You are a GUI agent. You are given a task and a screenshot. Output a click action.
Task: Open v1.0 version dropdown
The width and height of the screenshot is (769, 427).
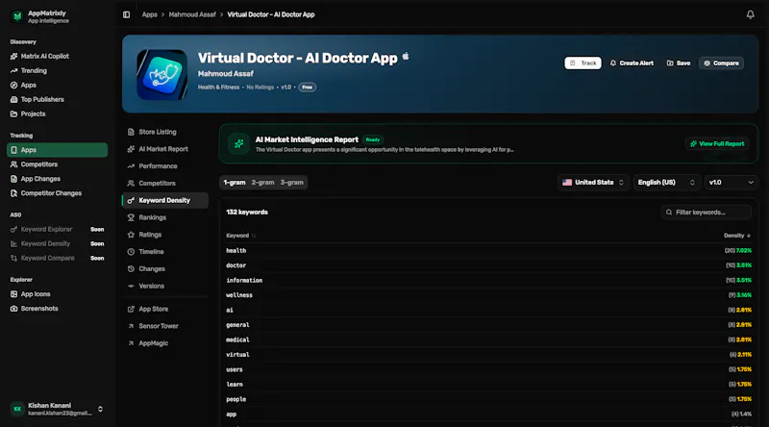pyautogui.click(x=732, y=183)
